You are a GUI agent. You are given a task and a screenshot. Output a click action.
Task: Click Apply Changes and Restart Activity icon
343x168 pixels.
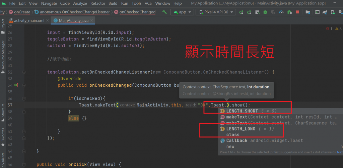tap(249, 12)
